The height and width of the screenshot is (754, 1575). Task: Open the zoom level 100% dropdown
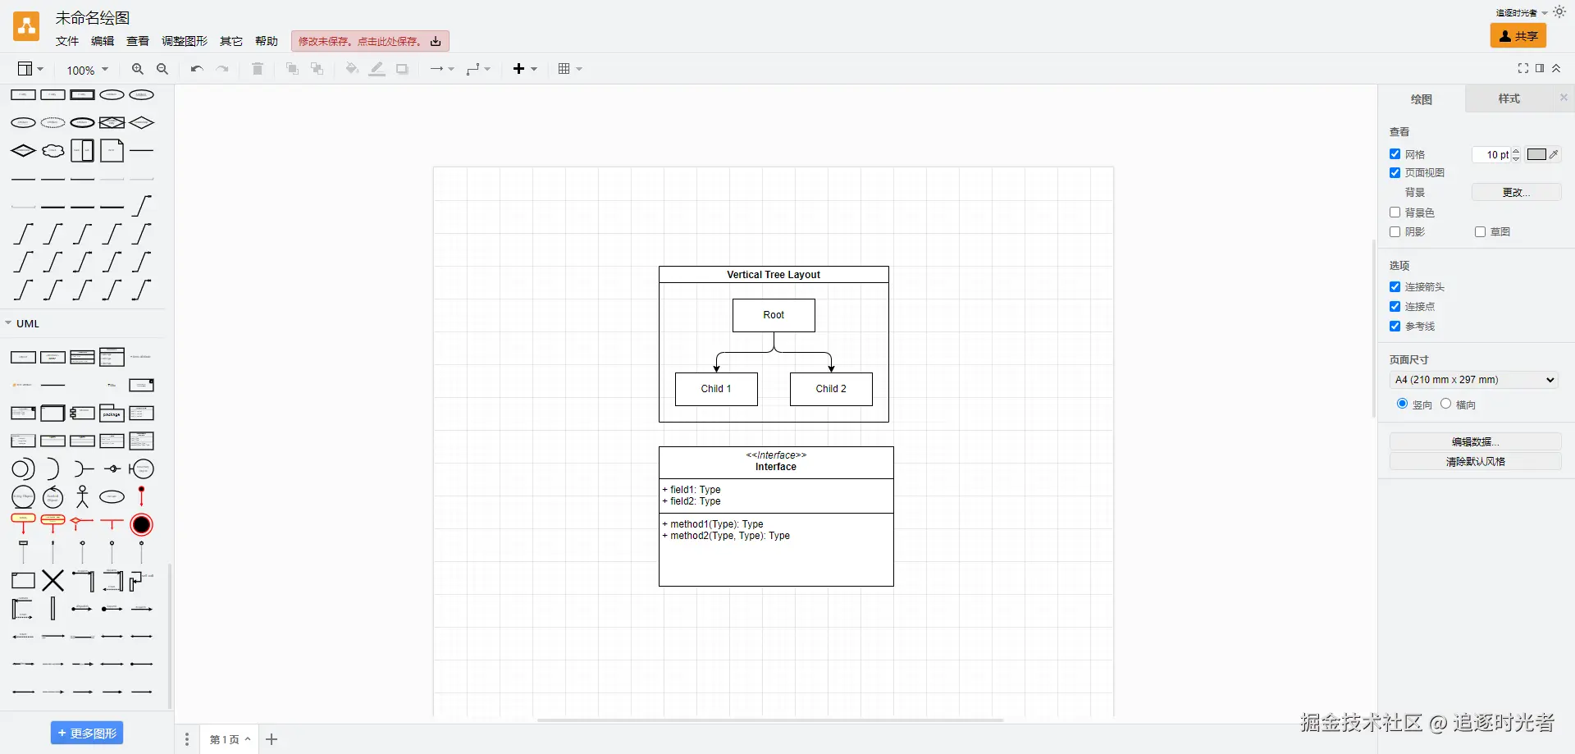pyautogui.click(x=87, y=71)
